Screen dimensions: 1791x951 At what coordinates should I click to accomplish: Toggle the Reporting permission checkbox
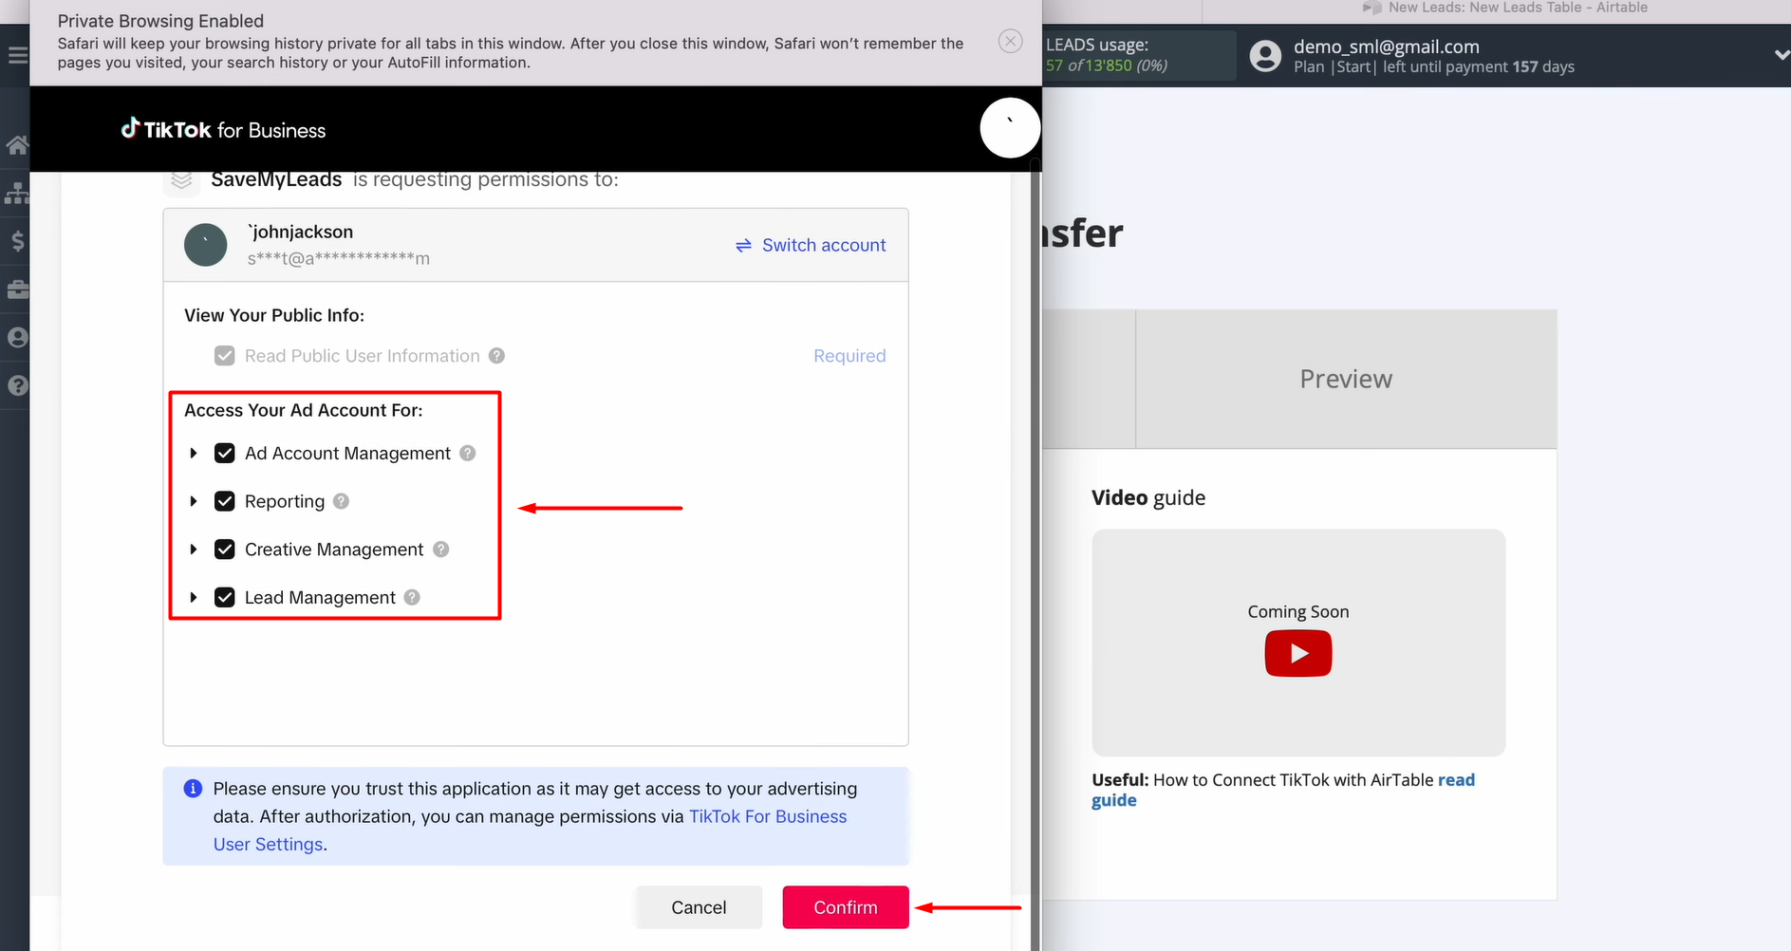[x=225, y=501]
